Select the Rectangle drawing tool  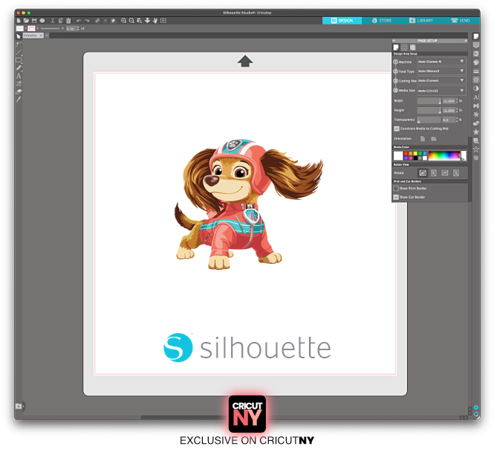click(19, 60)
